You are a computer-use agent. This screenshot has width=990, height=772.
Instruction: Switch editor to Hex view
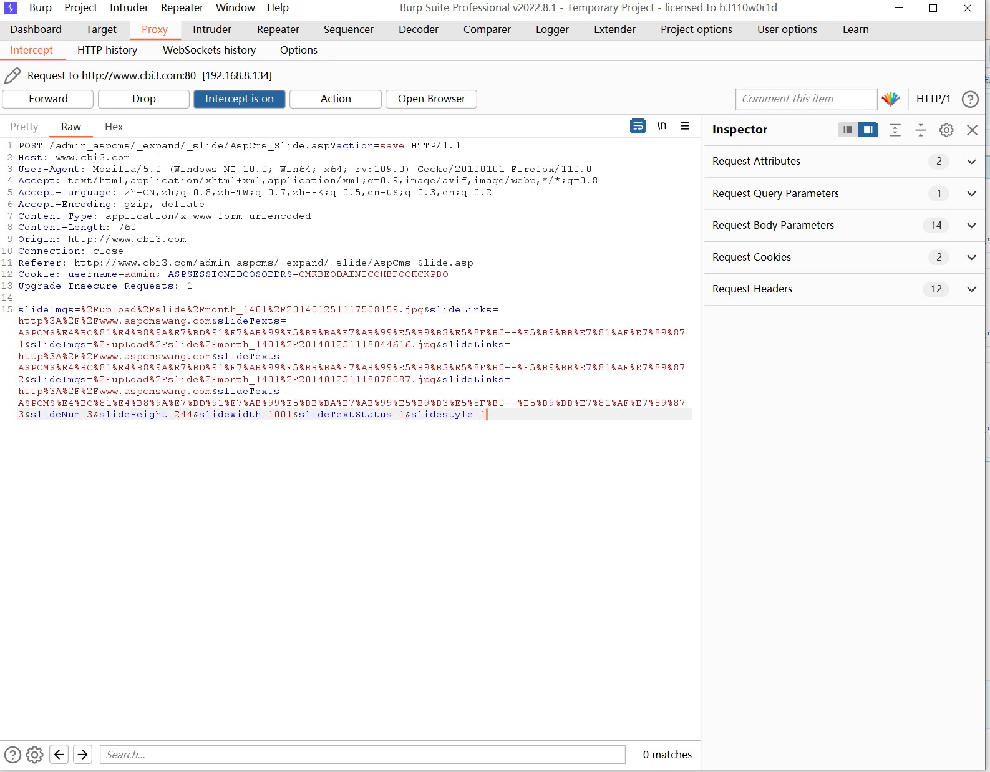pyautogui.click(x=114, y=127)
